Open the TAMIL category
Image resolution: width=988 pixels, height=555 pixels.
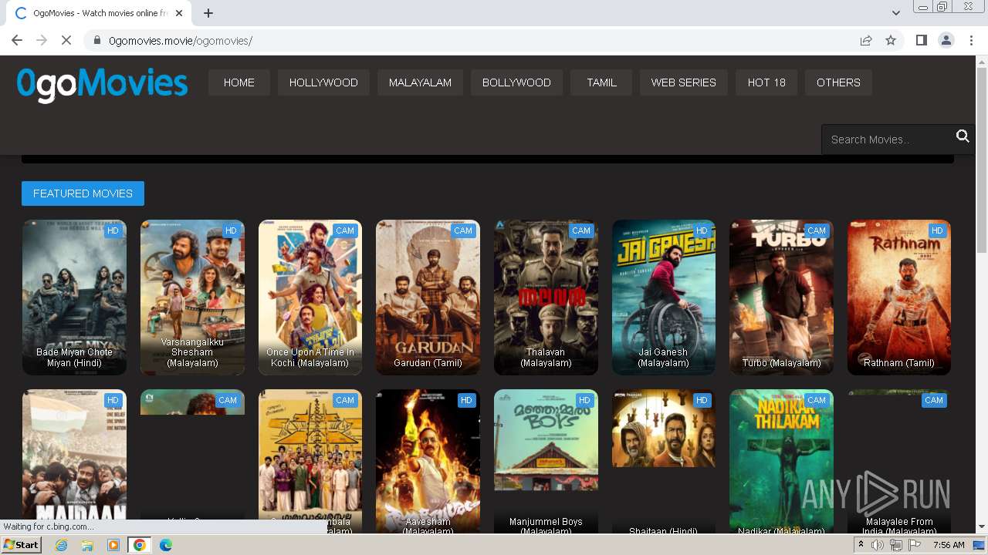(601, 82)
